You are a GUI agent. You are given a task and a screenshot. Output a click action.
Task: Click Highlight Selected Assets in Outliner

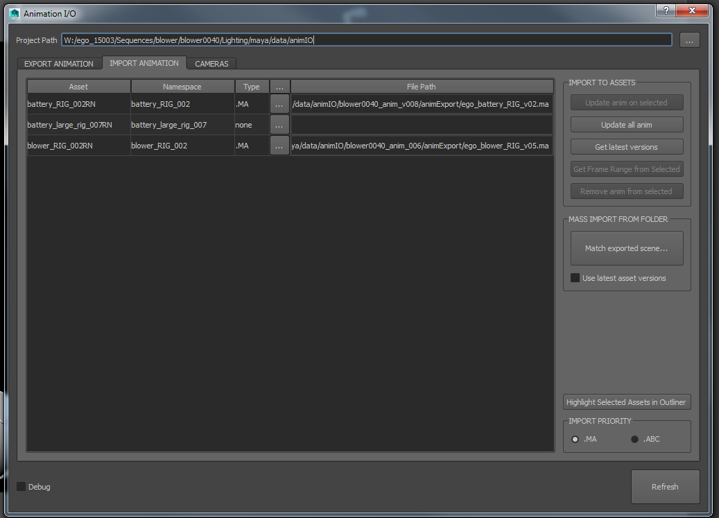click(x=627, y=402)
